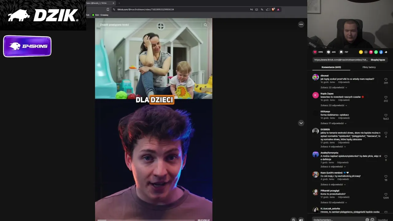Select the Komentarze (605) tab
This screenshot has height=221, width=393.
tap(331, 67)
